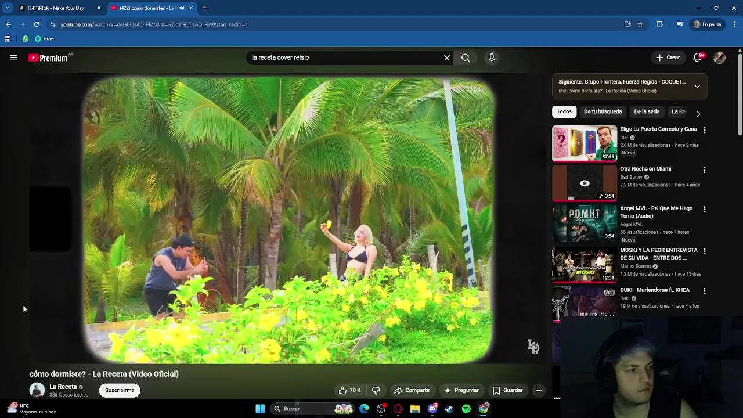Open the YouTube hamburger guide menu
The image size is (743, 418).
coord(14,57)
